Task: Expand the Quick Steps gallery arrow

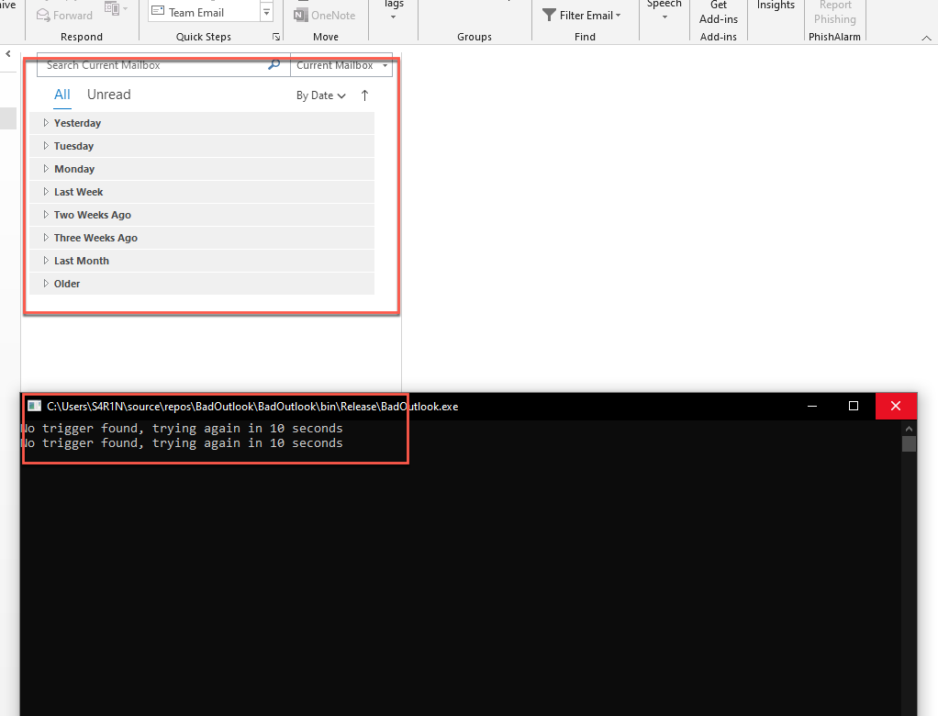Action: (267, 12)
